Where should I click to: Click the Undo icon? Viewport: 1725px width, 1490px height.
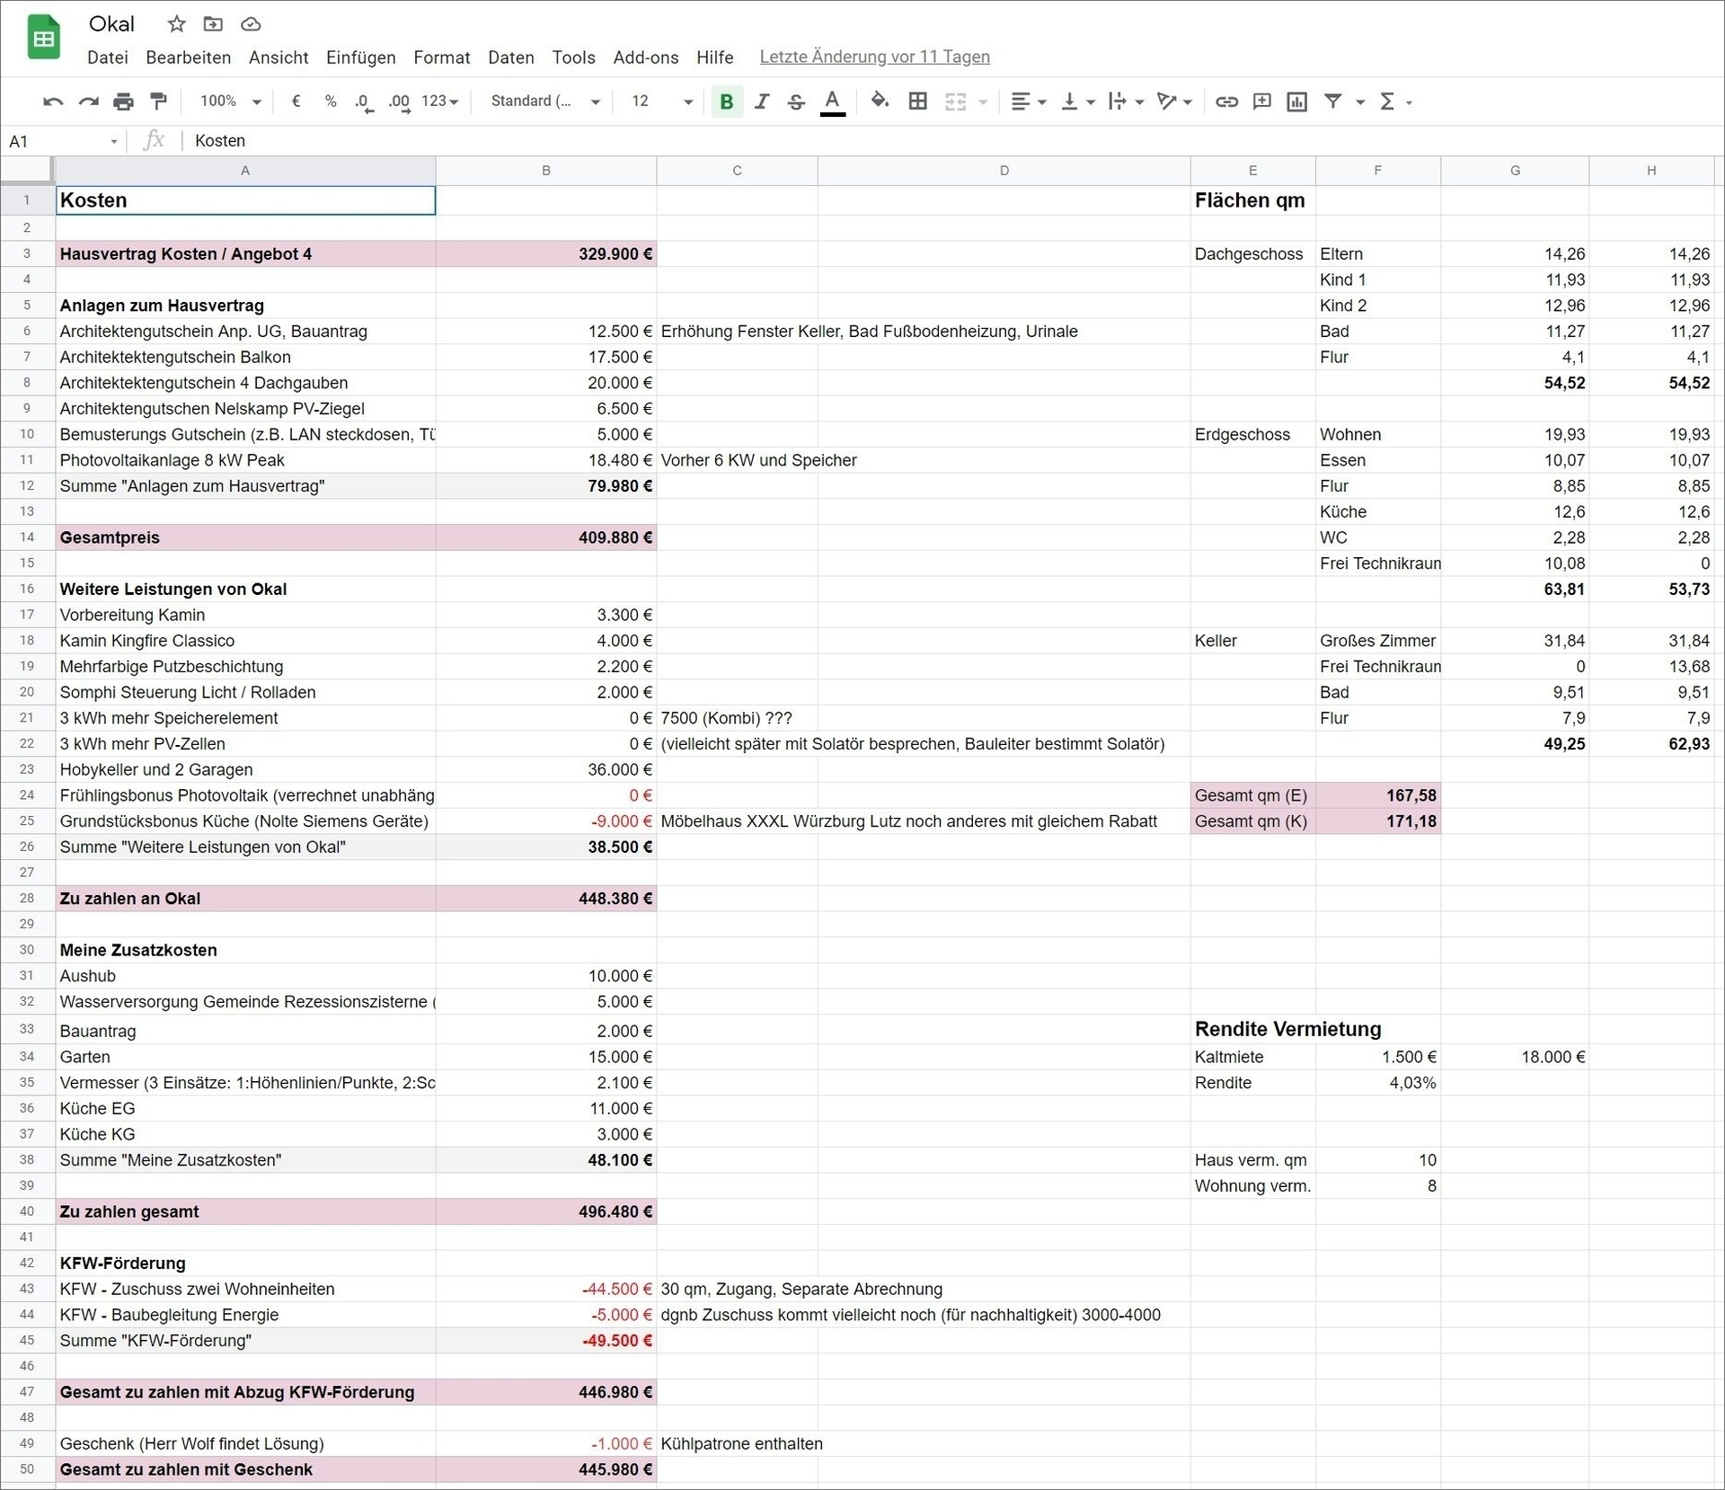53,102
